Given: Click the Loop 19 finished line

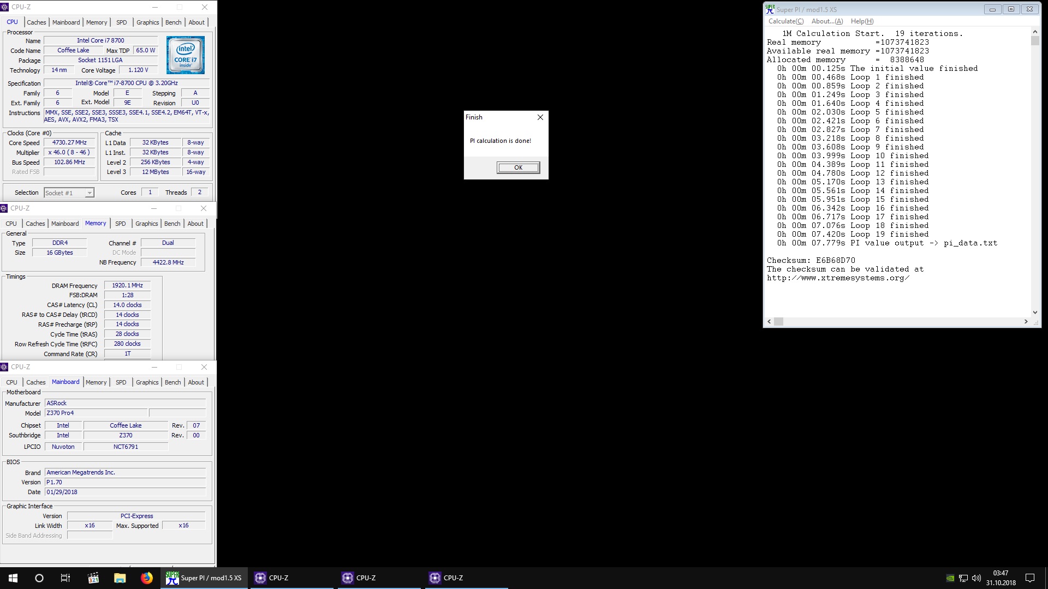Looking at the screenshot, I should pyautogui.click(x=853, y=234).
